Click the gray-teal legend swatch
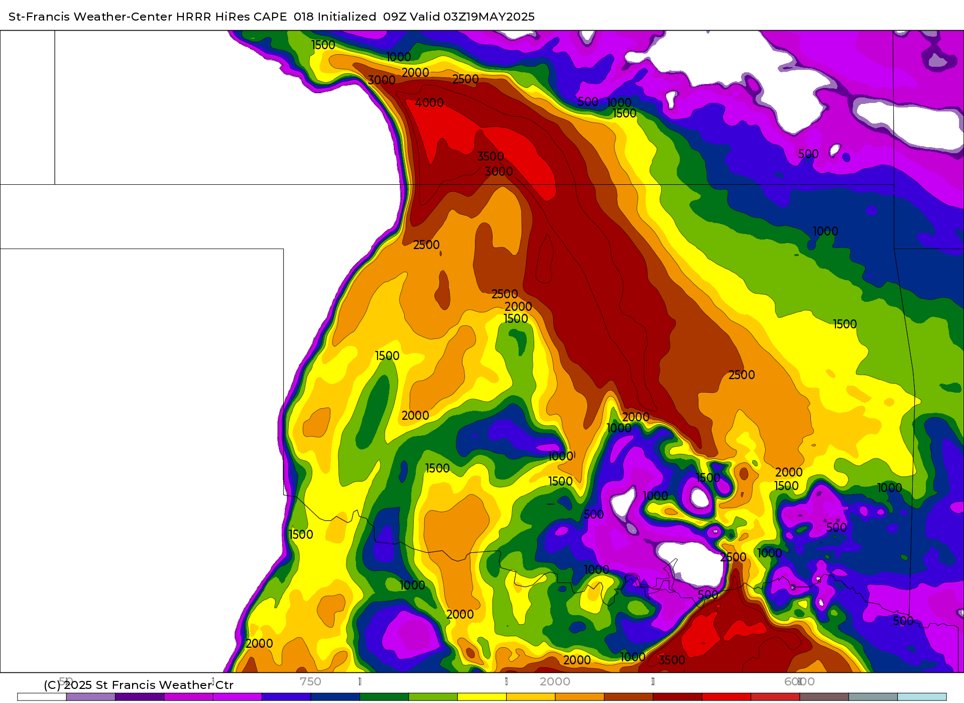The image size is (964, 703). click(873, 697)
